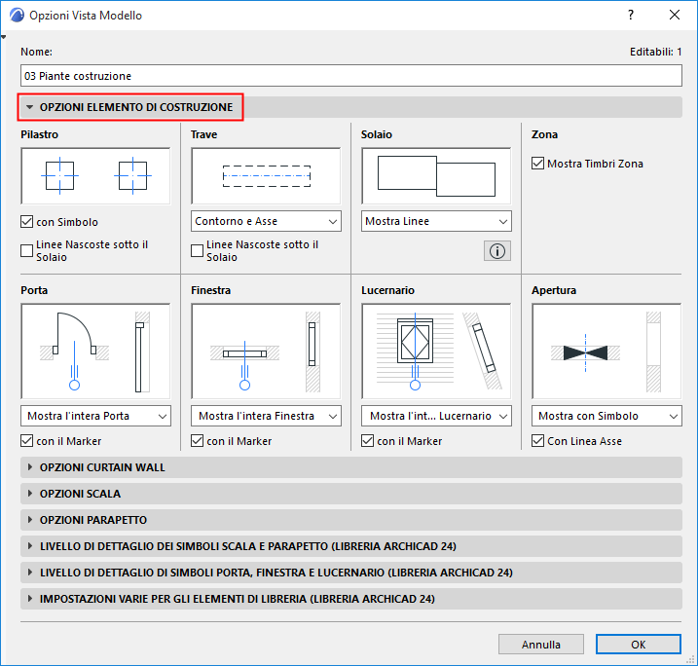Open the 'Mostra Linee' Solaio dropdown
The width and height of the screenshot is (698, 666).
436,221
